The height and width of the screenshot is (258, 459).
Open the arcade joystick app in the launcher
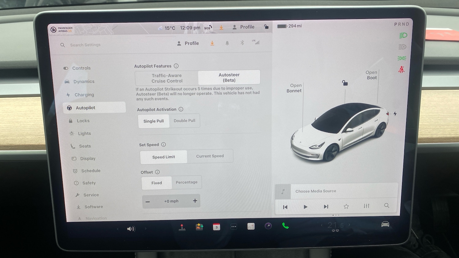pos(182,227)
